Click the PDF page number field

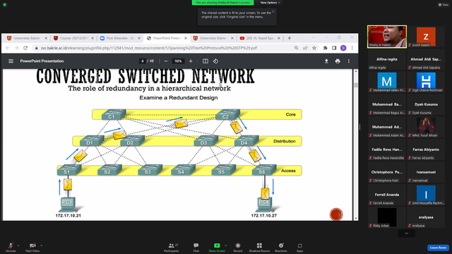[x=143, y=61]
